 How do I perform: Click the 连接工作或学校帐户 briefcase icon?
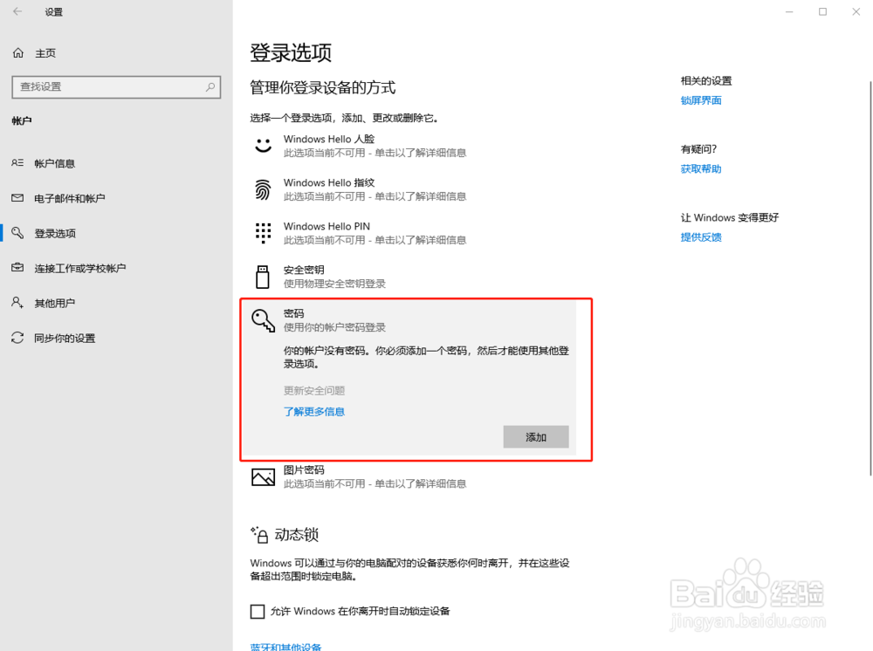click(17, 268)
